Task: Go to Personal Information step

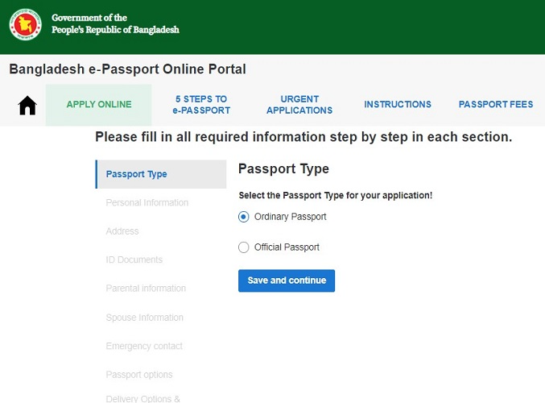Action: pos(147,203)
